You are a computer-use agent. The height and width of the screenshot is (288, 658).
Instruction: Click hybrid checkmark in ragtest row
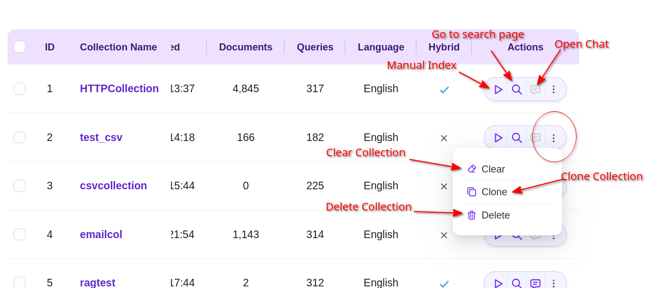(444, 284)
